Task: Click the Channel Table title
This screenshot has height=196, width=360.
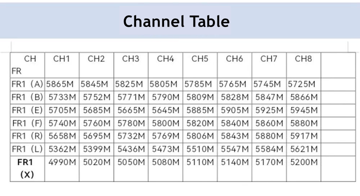Action: point(176,21)
